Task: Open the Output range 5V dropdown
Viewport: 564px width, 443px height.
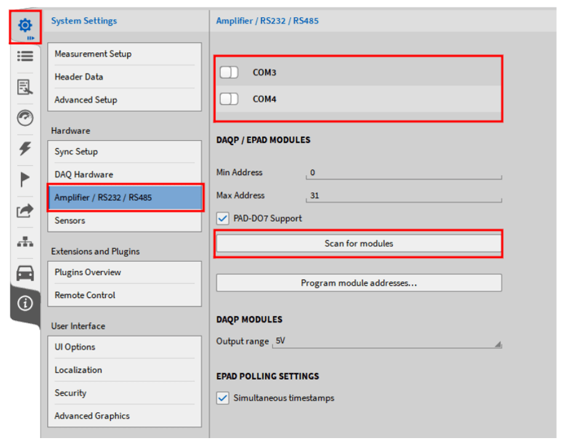Action: pos(387,342)
